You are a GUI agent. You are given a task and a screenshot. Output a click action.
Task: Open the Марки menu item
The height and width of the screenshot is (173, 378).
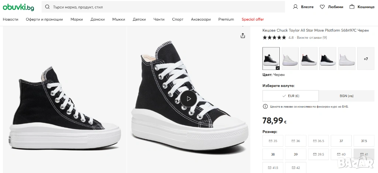click(76, 19)
